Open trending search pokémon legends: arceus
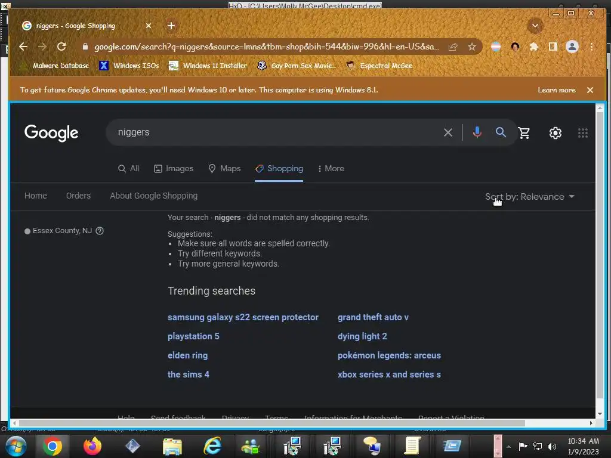 (x=389, y=355)
